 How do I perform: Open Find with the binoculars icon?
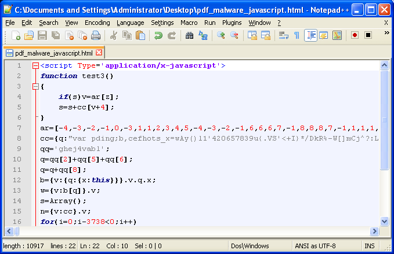point(189,36)
